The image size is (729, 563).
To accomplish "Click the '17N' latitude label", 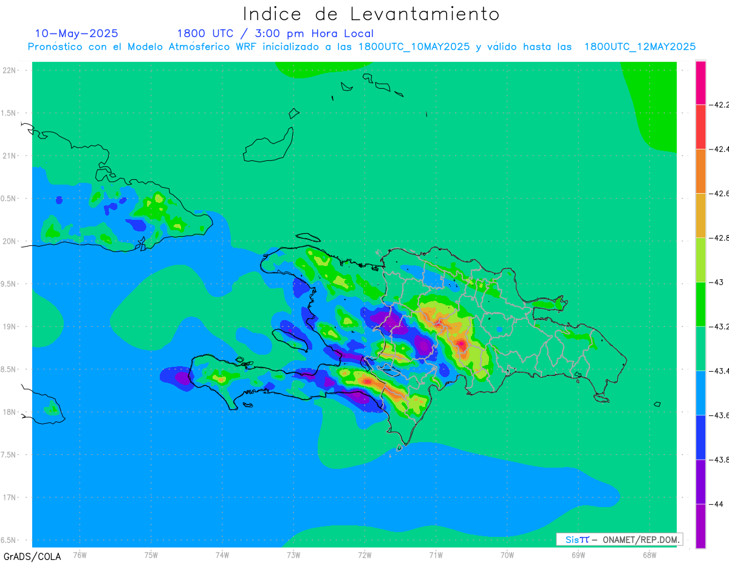I will pyautogui.click(x=10, y=497).
